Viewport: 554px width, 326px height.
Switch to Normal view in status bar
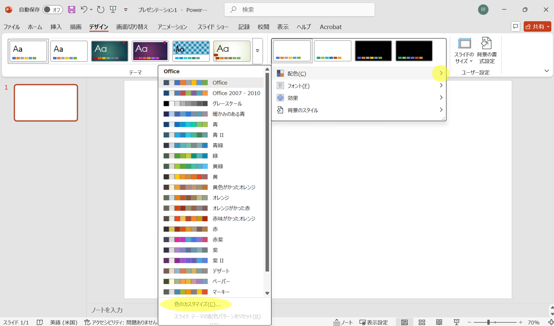pyautogui.click(x=404, y=322)
